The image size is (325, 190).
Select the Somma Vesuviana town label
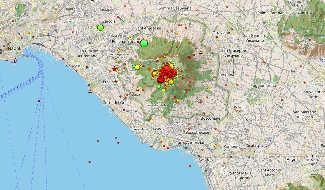[175, 8]
